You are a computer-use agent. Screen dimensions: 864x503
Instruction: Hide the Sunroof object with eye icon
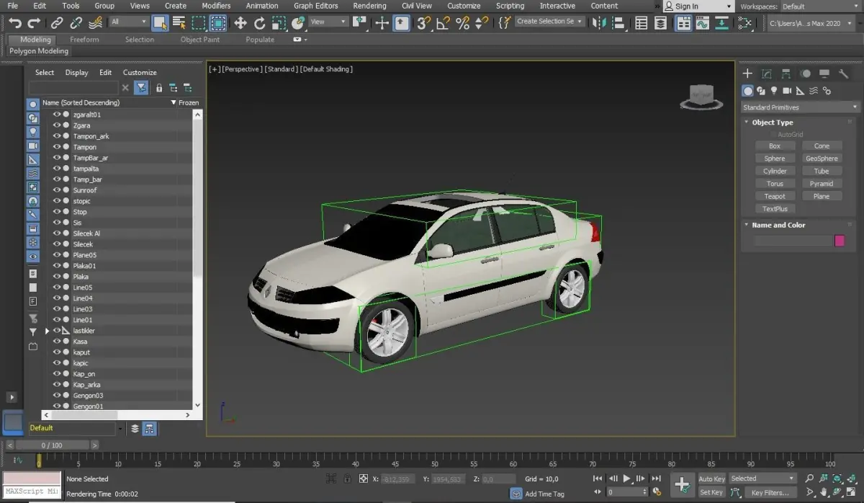[x=57, y=190]
